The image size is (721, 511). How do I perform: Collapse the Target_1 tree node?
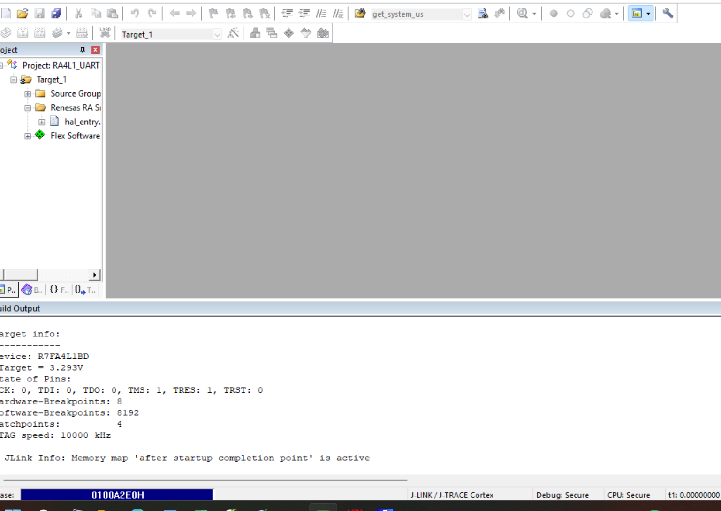(14, 80)
